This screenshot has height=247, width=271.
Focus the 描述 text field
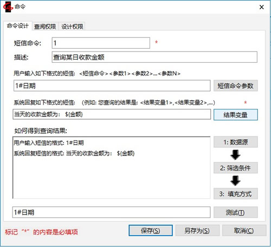[x=154, y=57]
